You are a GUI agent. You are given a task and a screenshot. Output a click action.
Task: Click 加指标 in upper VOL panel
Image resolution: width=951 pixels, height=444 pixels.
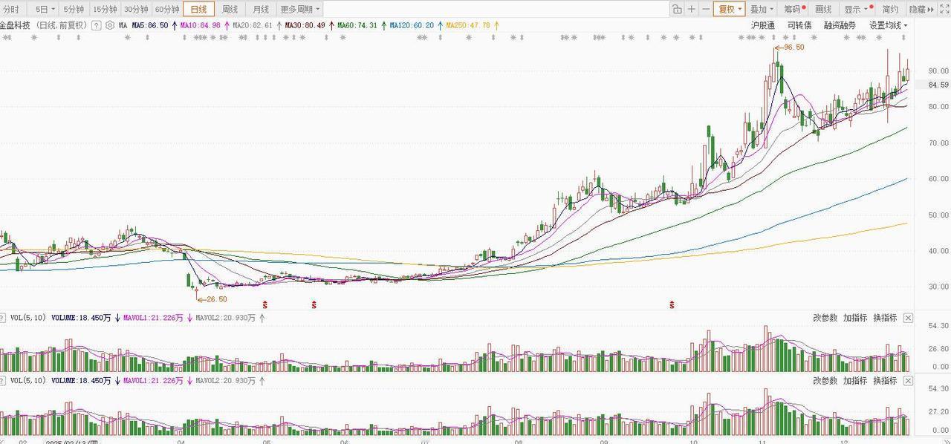[855, 318]
